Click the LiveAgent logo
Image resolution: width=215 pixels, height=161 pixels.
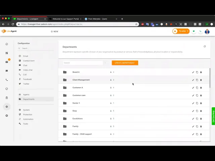(x=9, y=31)
